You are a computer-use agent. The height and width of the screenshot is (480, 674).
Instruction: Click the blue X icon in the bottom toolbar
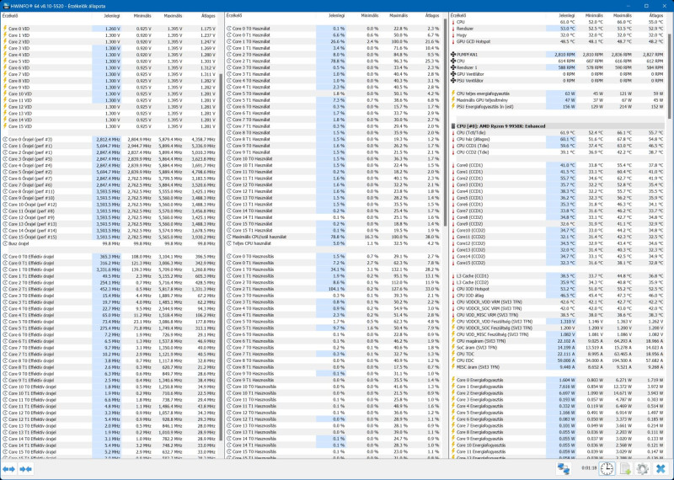click(x=661, y=468)
